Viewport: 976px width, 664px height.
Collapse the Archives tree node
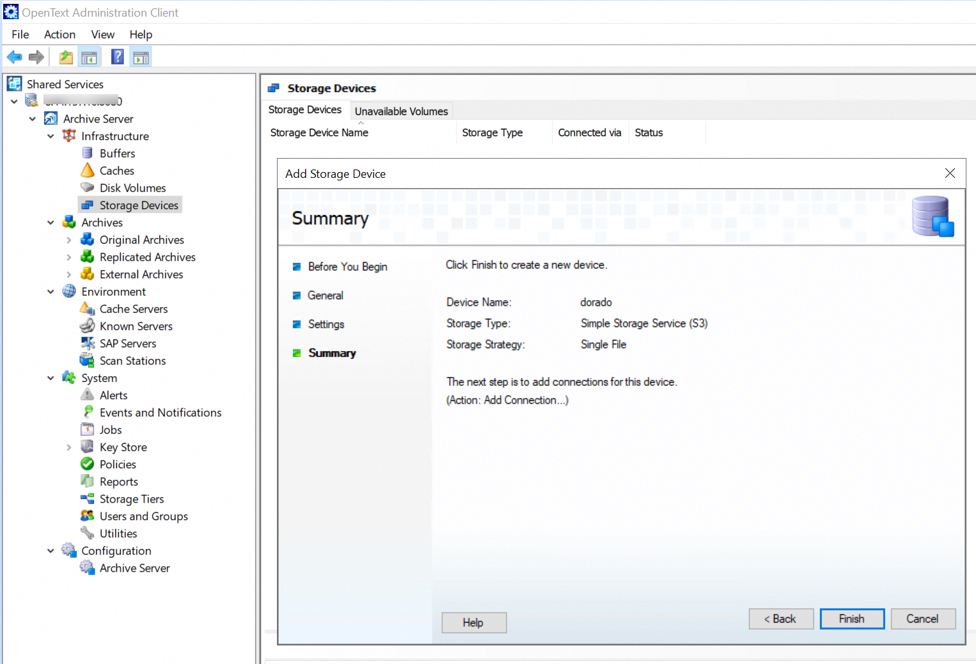[x=51, y=222]
